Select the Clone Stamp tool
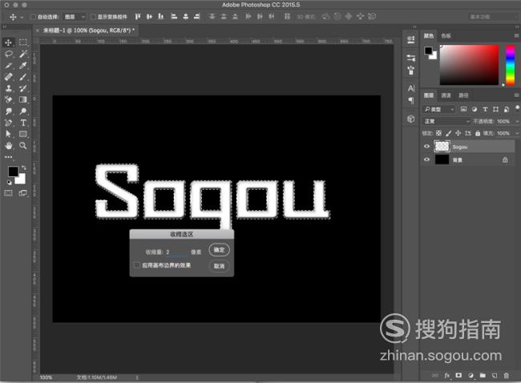521x383 pixels. pos(9,88)
